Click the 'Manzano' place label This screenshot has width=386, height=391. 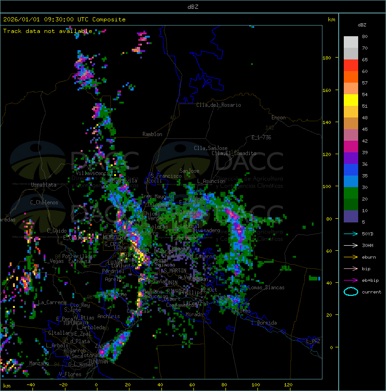39,363
